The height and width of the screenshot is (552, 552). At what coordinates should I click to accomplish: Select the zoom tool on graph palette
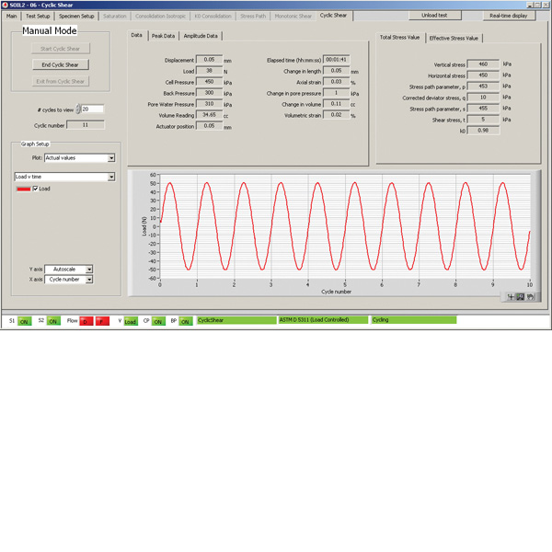coord(521,297)
